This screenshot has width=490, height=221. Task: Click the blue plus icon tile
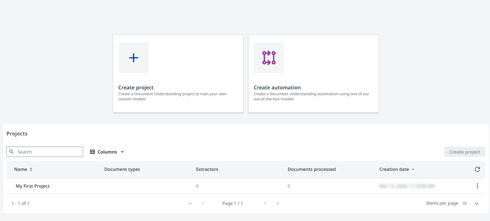point(133,58)
